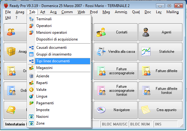The width and height of the screenshot is (187, 131).
Task: Open the Util menu
Action: 8,18
